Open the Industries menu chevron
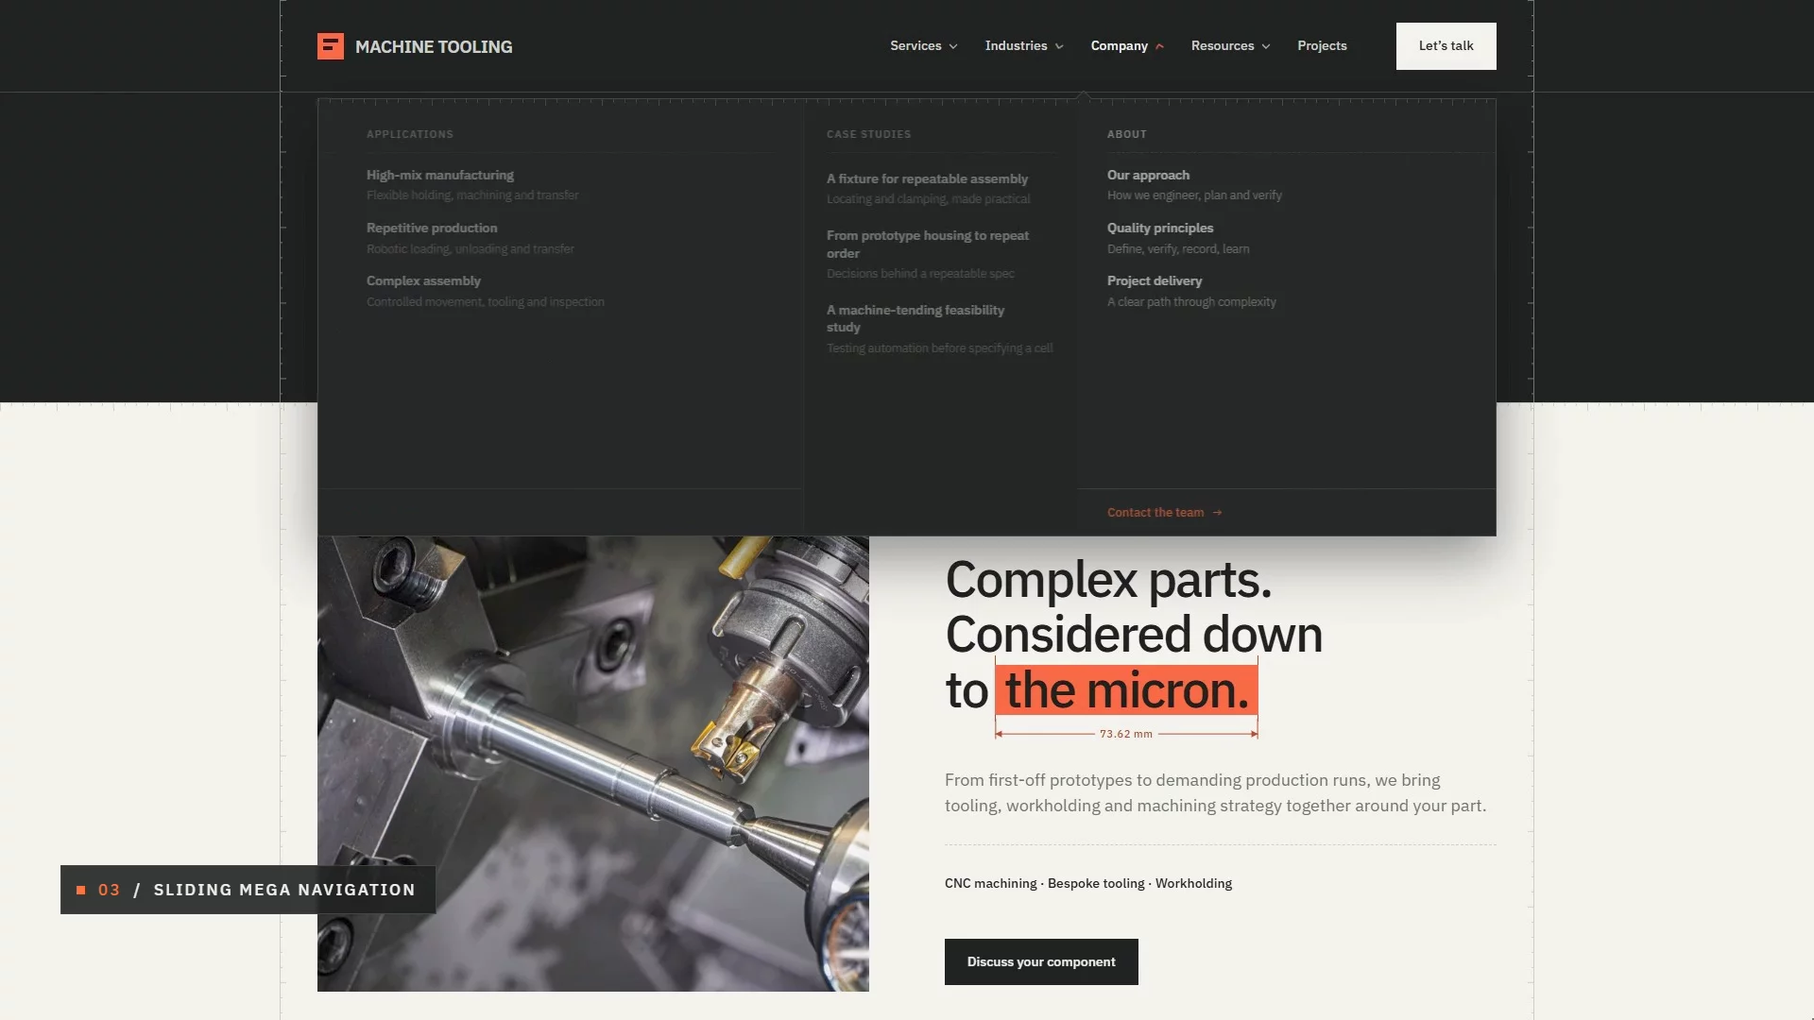Screen dimensions: 1814x1020 (1059, 46)
